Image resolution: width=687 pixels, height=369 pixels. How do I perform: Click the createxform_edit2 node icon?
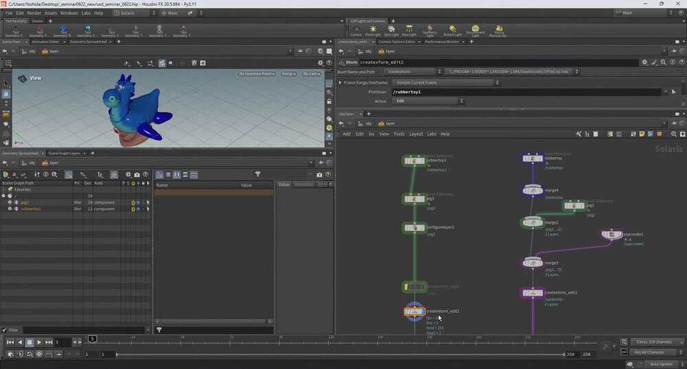coord(414,311)
